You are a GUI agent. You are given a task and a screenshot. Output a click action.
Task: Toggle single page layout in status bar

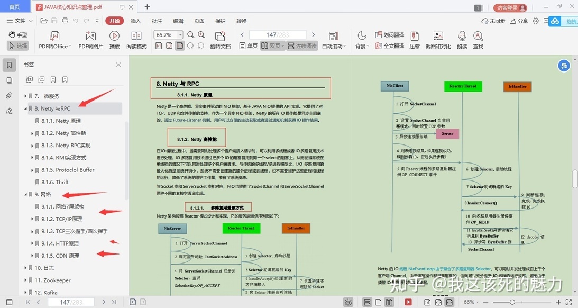[378, 302]
